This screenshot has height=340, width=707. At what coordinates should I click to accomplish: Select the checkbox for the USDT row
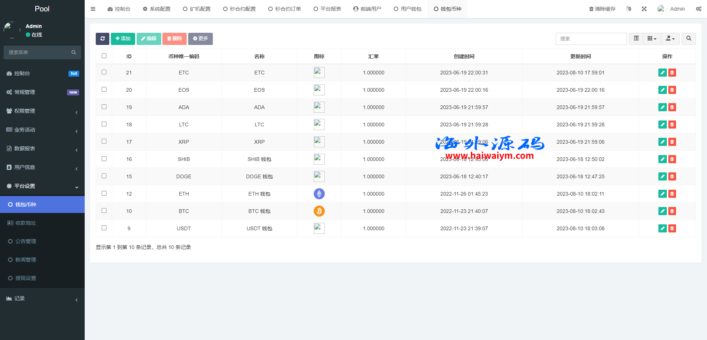tap(104, 228)
